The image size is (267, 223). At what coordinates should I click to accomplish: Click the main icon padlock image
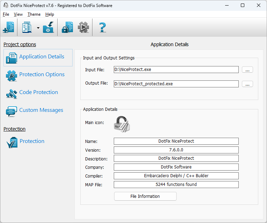point(122,124)
